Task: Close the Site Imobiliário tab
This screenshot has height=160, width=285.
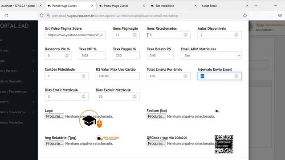Action: (x=195, y=6)
